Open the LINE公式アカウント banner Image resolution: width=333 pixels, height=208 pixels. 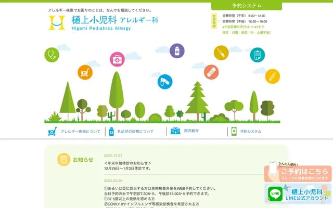(x=298, y=194)
